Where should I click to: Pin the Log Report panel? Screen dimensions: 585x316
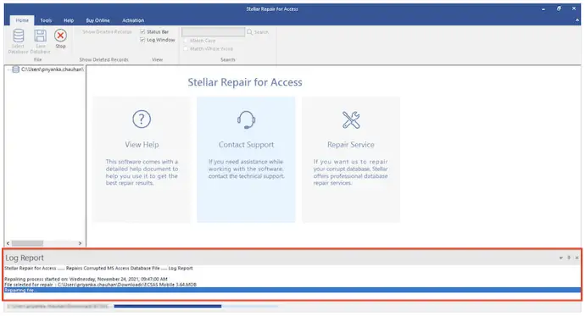coord(569,258)
